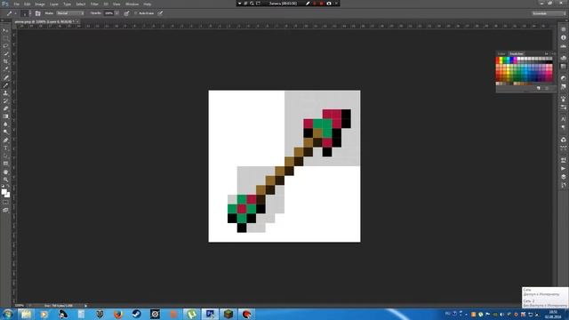Toggle Quick Mask mode

click(5, 203)
